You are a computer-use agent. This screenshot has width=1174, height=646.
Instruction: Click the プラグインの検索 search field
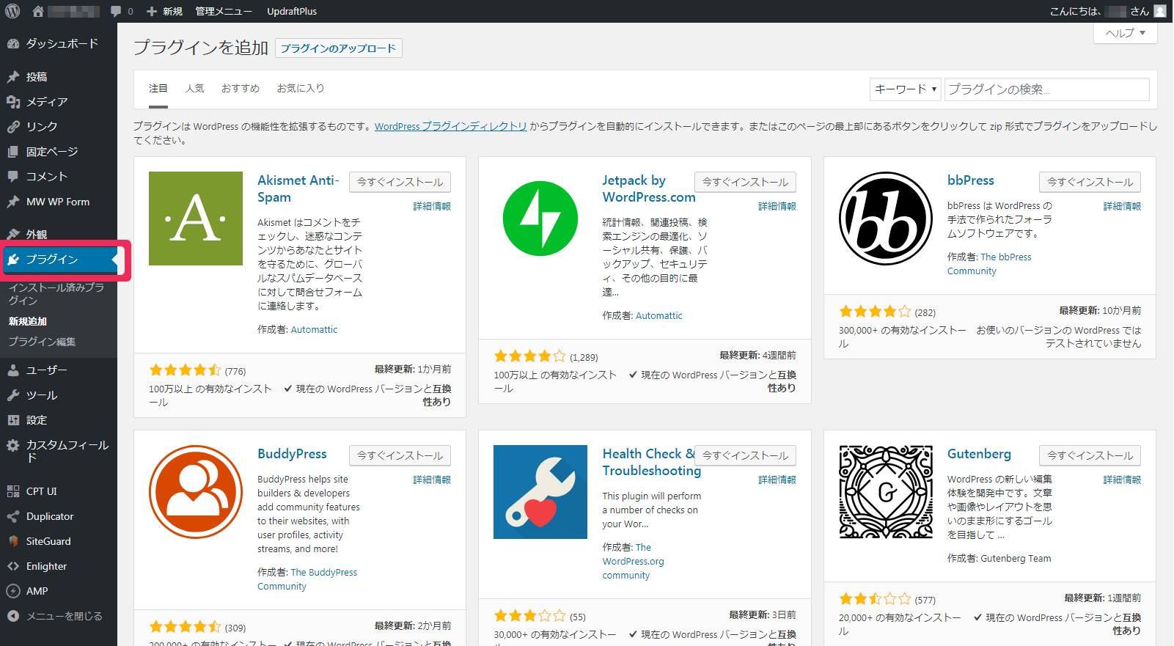[1046, 89]
